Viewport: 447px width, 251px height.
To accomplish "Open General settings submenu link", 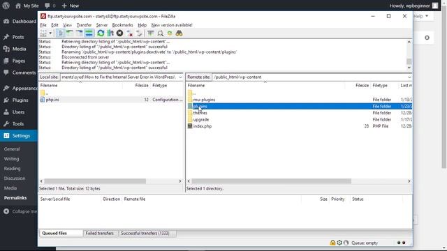I will 12,149.
